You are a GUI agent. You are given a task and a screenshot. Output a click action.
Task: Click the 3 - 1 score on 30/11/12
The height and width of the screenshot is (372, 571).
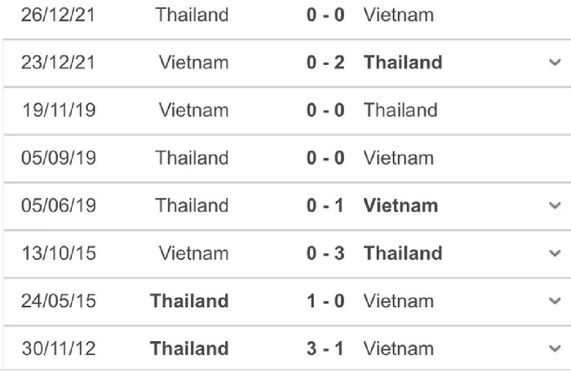(325, 348)
